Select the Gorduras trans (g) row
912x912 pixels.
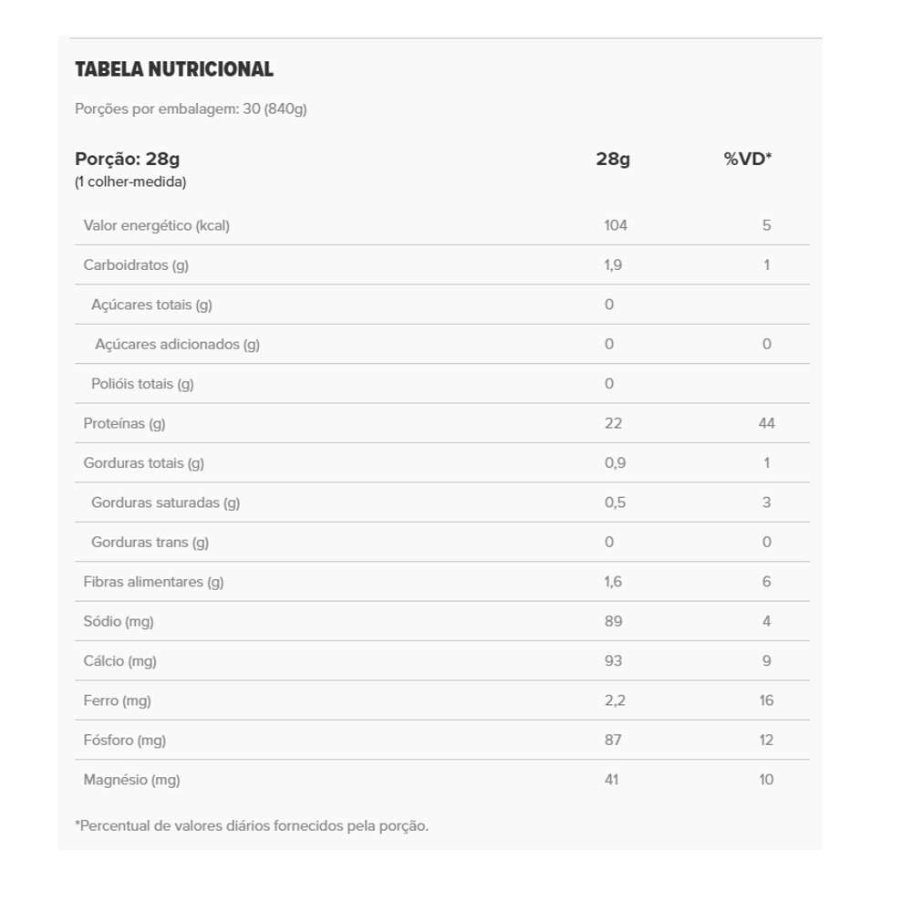(x=150, y=542)
